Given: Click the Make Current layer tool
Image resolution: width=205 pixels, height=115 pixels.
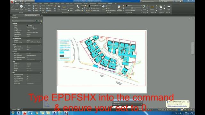Looking at the screenshot, I should pyautogui.click(x=95, y=8).
